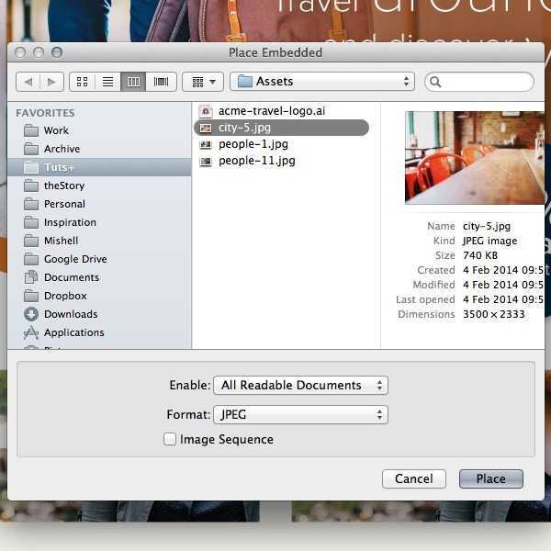Open the Format JPEG dropdown
Image resolution: width=551 pixels, height=551 pixels.
[300, 415]
